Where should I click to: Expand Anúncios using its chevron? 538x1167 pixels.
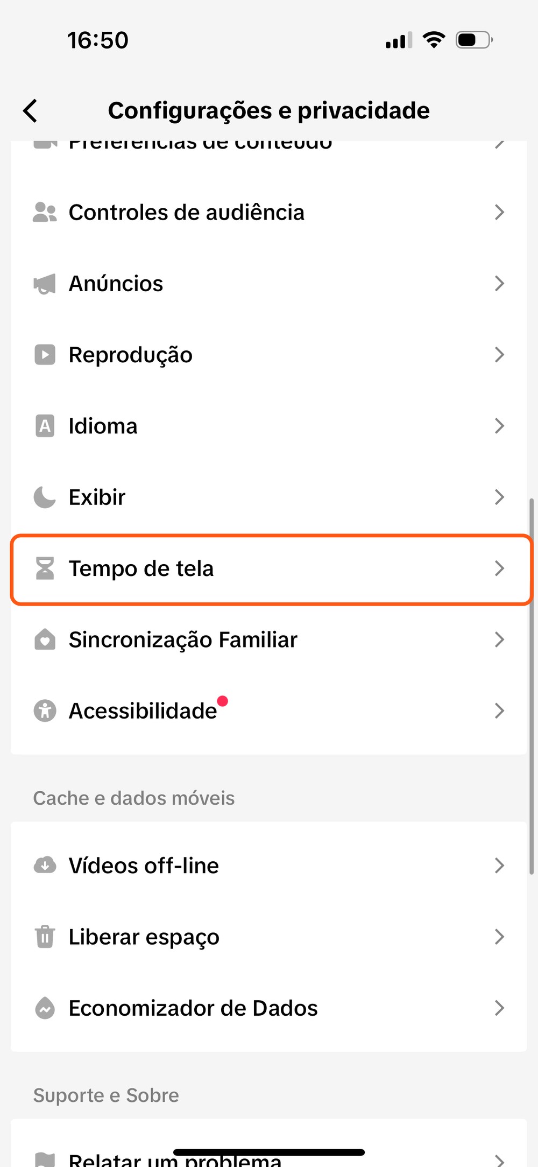(x=499, y=284)
